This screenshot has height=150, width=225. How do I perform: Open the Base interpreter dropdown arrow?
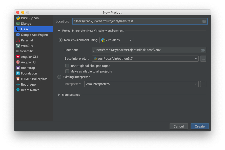196,59
